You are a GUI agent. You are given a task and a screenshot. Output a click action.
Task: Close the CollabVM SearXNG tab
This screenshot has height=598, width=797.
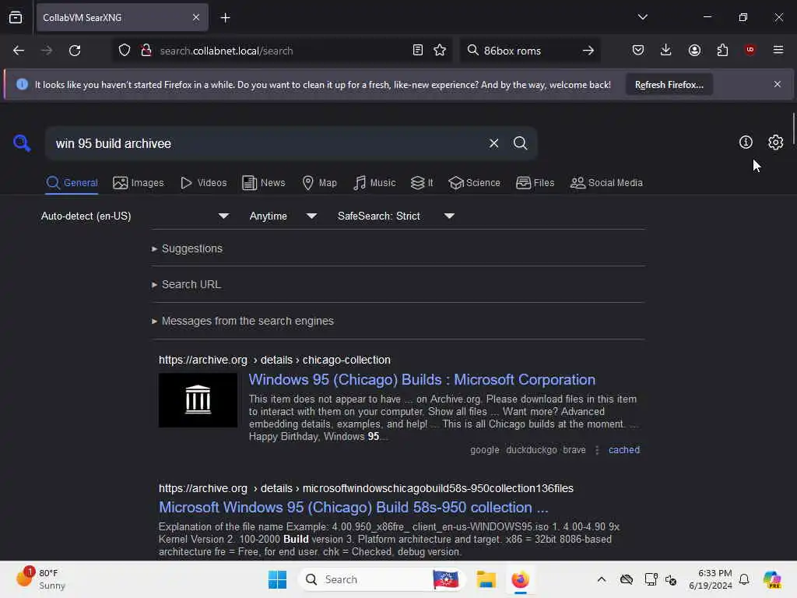(x=196, y=18)
